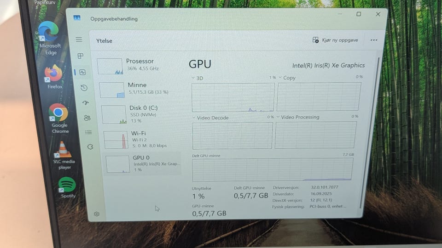This screenshot has width=442, height=248.
Task: Select the Performance page icon in sidebar
Action: click(82, 72)
